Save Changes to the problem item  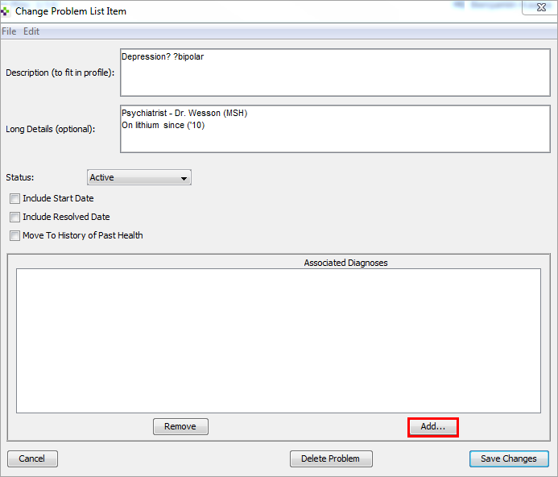(x=508, y=458)
